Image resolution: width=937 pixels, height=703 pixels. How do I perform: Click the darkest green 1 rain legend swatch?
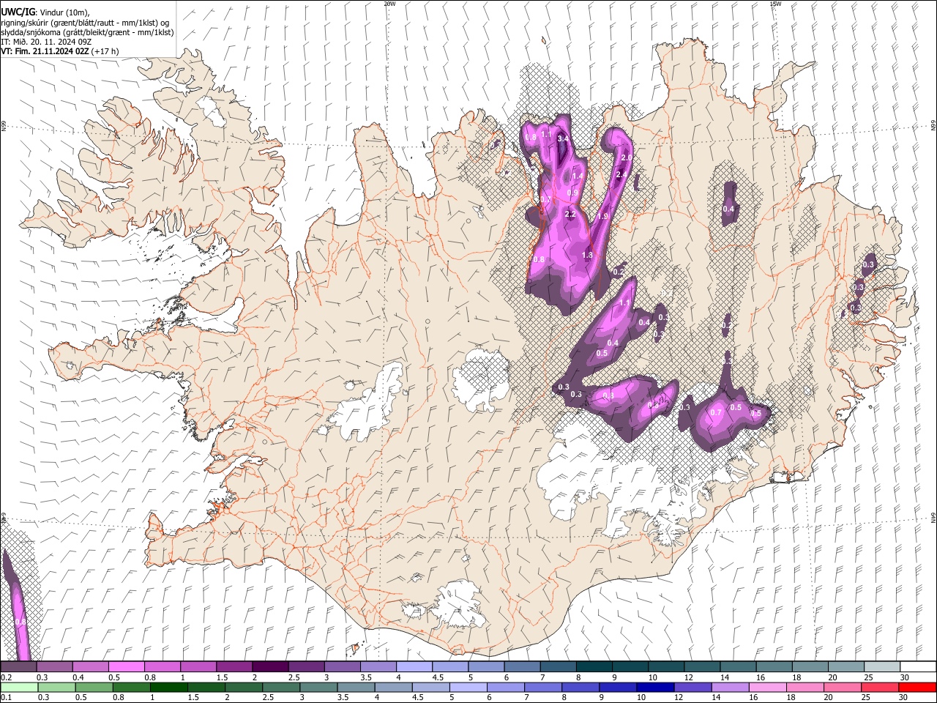[168, 687]
